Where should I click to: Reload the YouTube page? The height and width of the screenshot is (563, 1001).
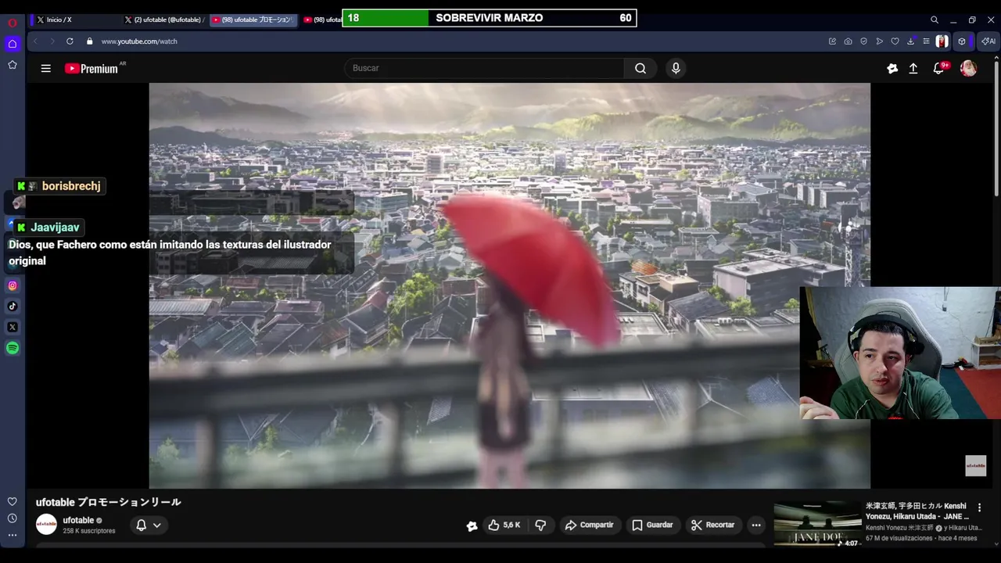coord(70,41)
